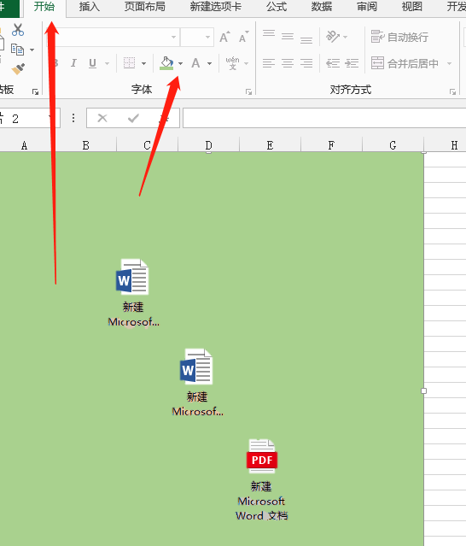Toggle Underline formatting
This screenshot has height=546, width=466.
pyautogui.click(x=92, y=63)
